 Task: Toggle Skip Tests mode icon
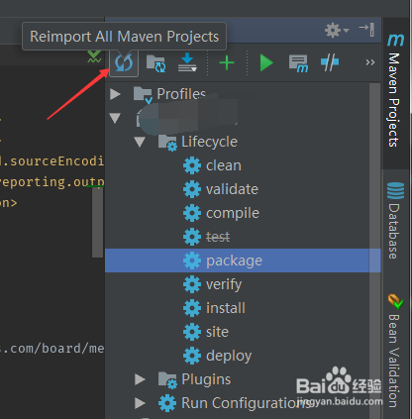(x=330, y=62)
